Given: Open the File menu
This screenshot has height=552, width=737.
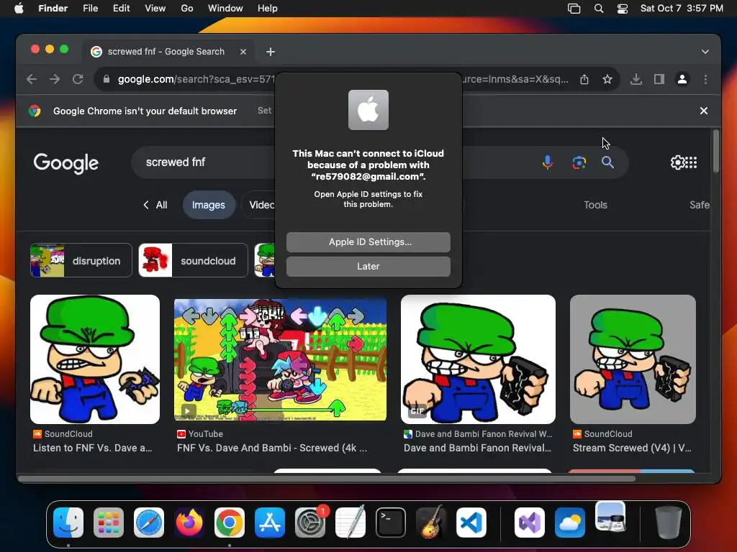Looking at the screenshot, I should click(x=90, y=9).
